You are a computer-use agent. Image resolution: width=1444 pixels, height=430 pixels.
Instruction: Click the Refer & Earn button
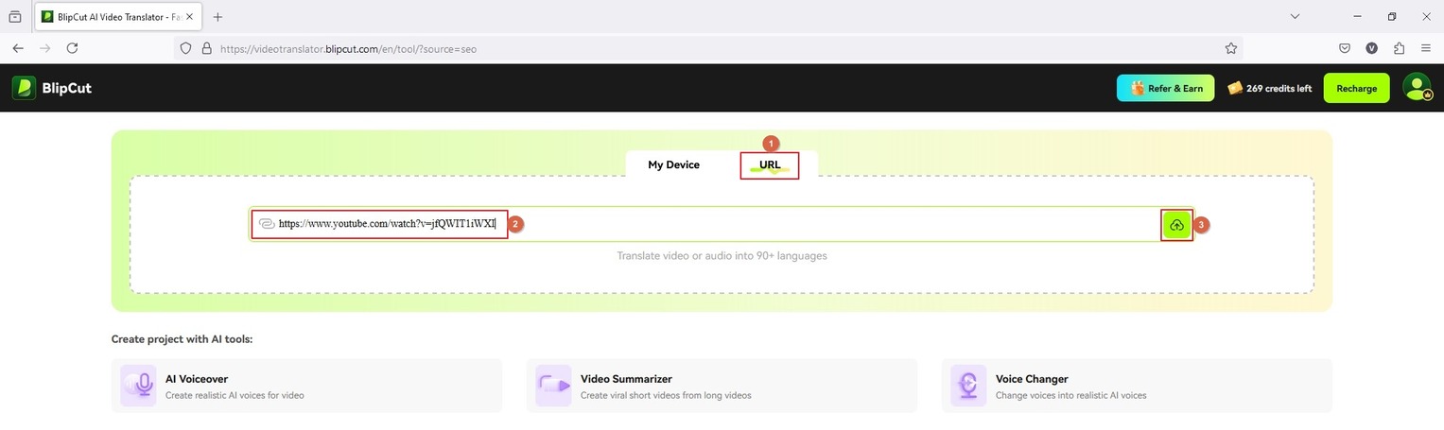point(1165,88)
